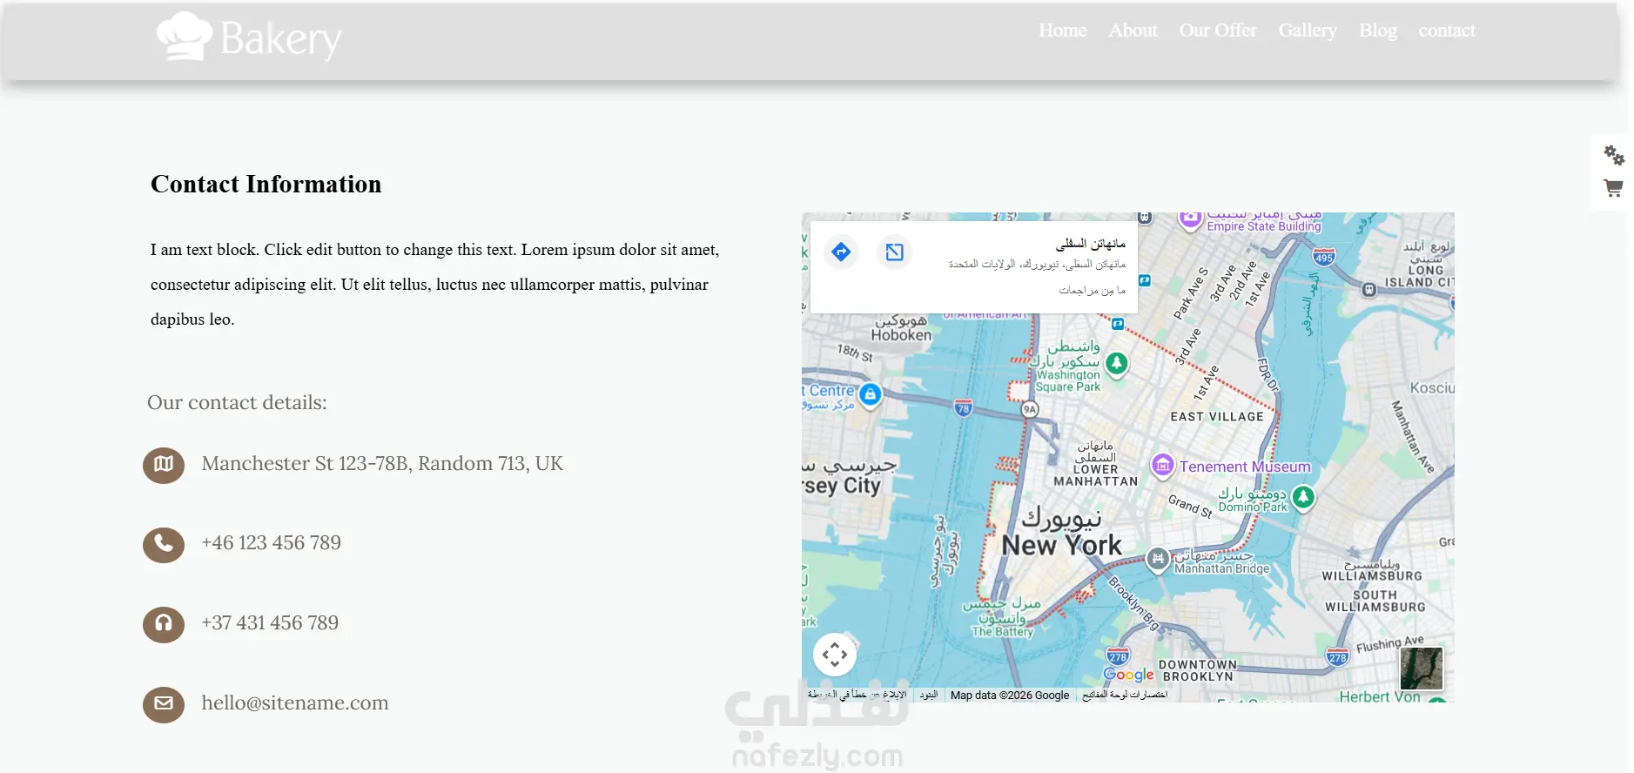The height and width of the screenshot is (773, 1634).
Task: Select the contact menu item
Action: coord(1447,30)
